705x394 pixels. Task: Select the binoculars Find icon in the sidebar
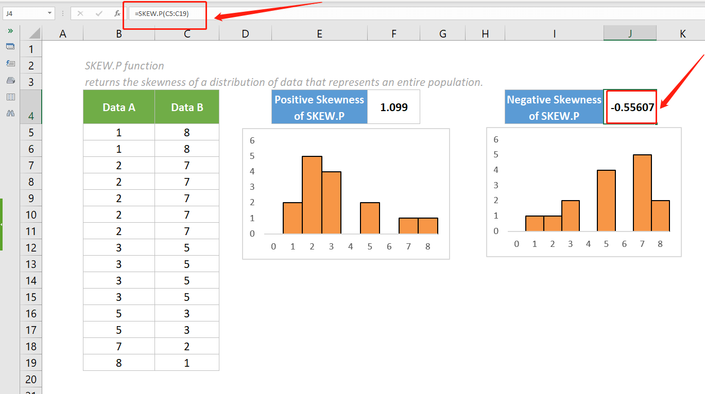coord(11,113)
